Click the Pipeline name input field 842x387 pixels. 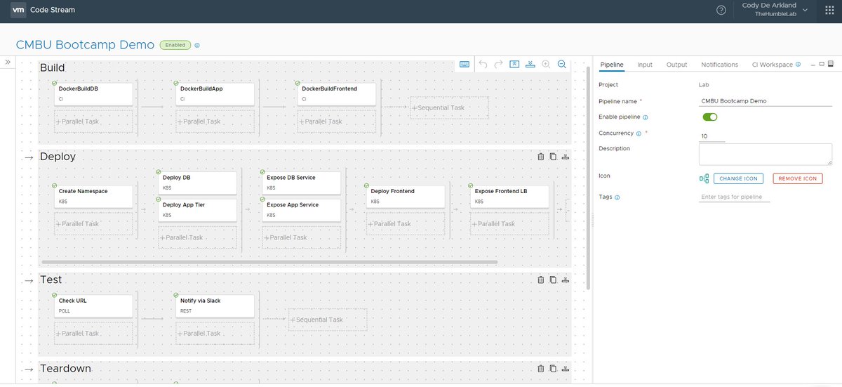click(766, 100)
